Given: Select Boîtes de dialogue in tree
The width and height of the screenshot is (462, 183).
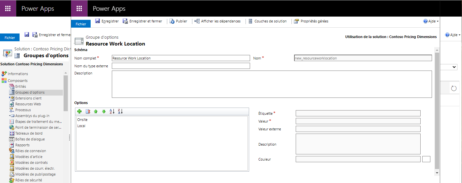Looking at the screenshot, I should tap(30, 139).
